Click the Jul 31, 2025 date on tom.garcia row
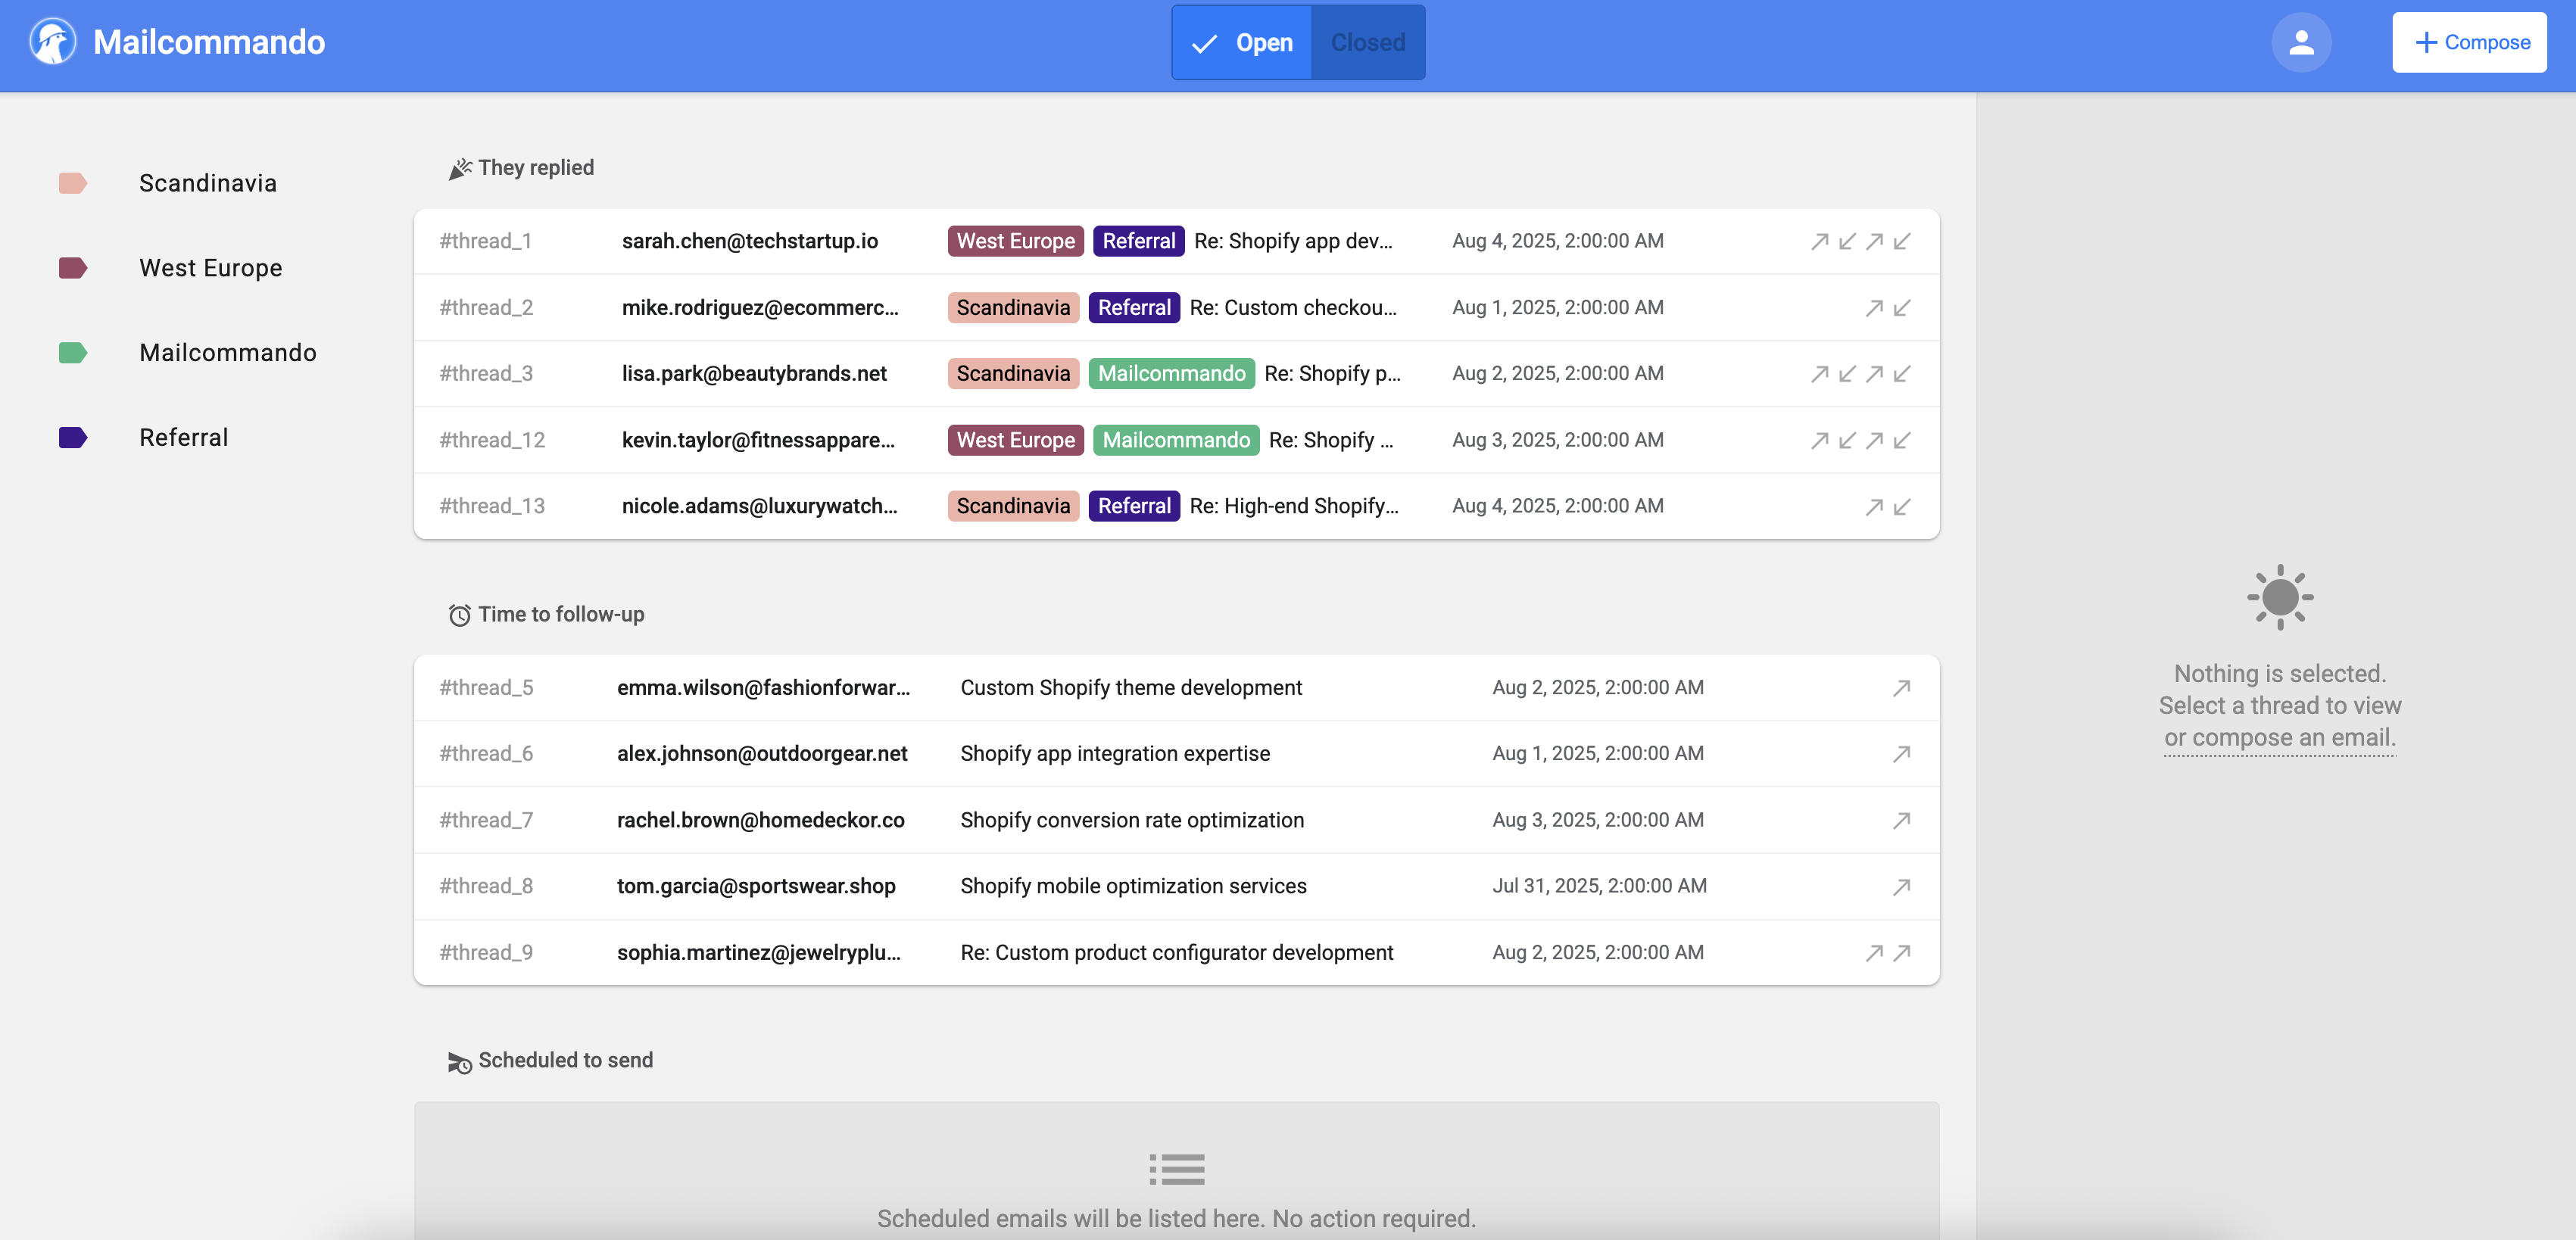 coord(1599,886)
